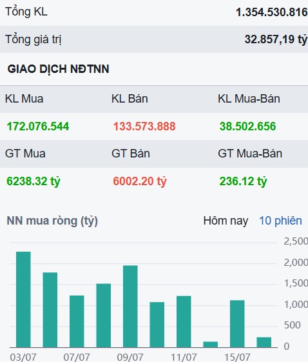Click the 03/07 x-axis date label
Screen dimensions: 308x362
click(23, 357)
